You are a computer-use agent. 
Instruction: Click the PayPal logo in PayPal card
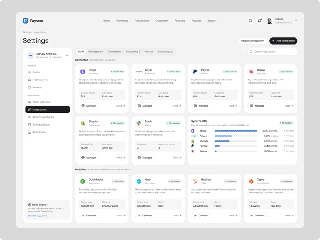pos(195,72)
